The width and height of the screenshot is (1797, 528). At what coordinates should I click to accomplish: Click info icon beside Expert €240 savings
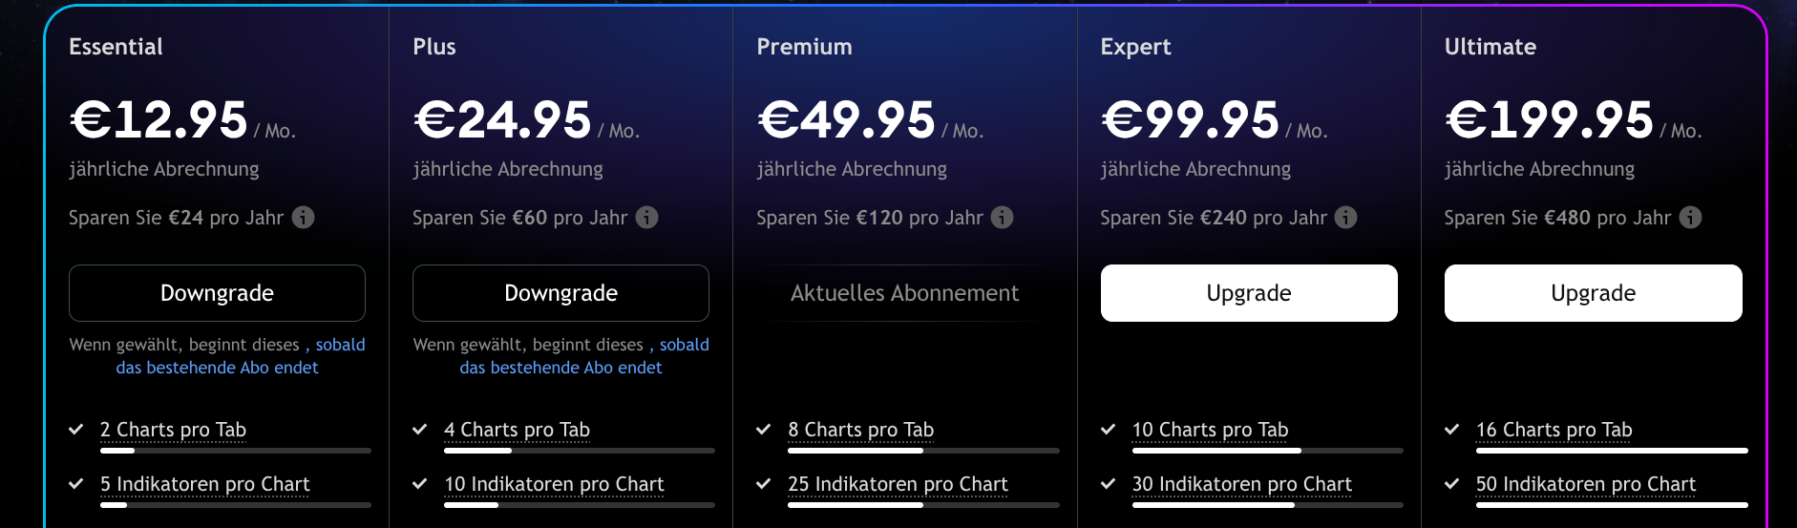(x=1345, y=218)
